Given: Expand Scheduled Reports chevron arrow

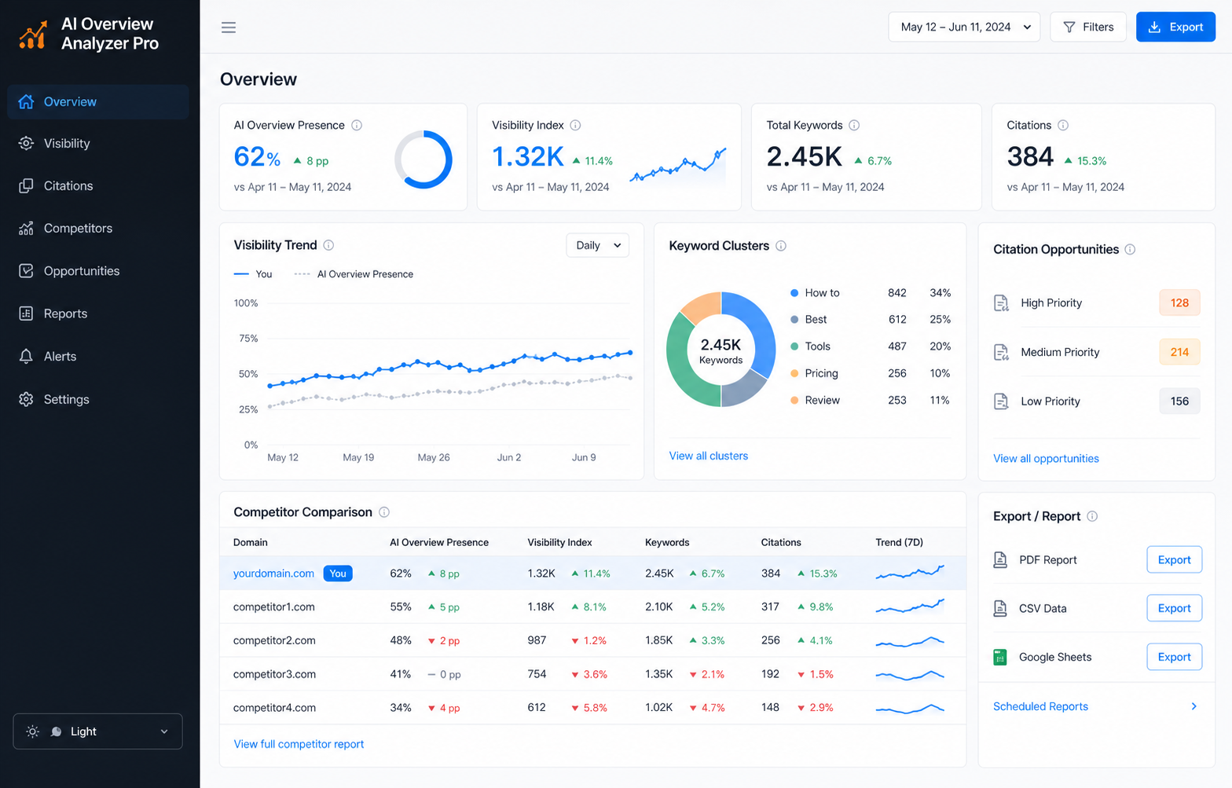Looking at the screenshot, I should point(1193,707).
